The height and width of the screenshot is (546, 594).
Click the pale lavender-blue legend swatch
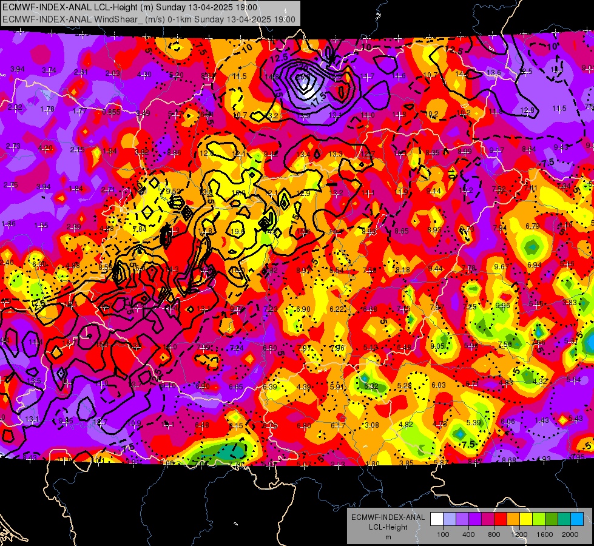click(450, 519)
